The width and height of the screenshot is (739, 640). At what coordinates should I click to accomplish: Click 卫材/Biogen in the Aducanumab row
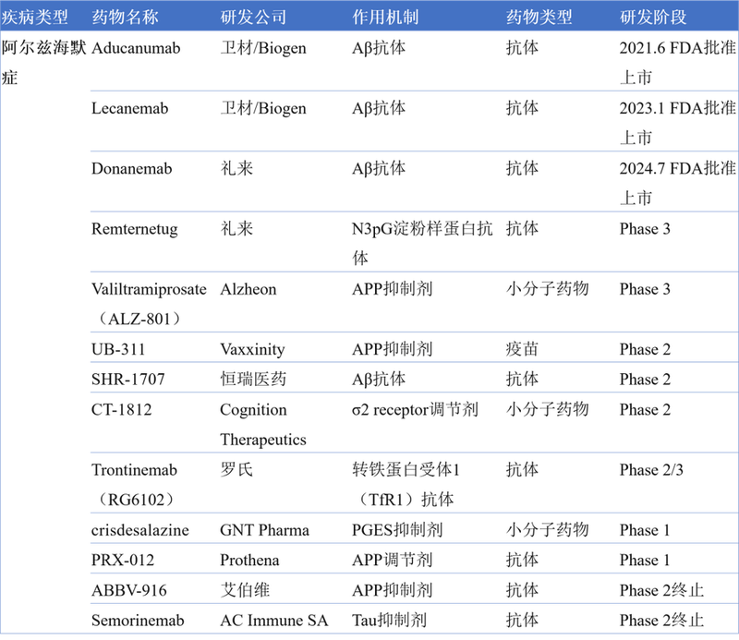pos(263,48)
